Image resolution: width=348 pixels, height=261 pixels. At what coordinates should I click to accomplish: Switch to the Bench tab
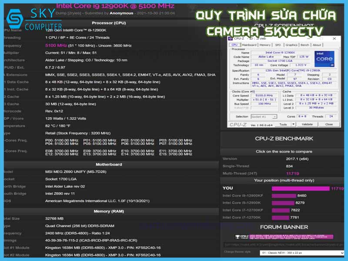tap(305, 44)
